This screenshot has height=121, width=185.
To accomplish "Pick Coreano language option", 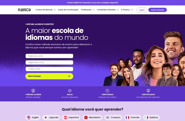I will click(113, 117).
